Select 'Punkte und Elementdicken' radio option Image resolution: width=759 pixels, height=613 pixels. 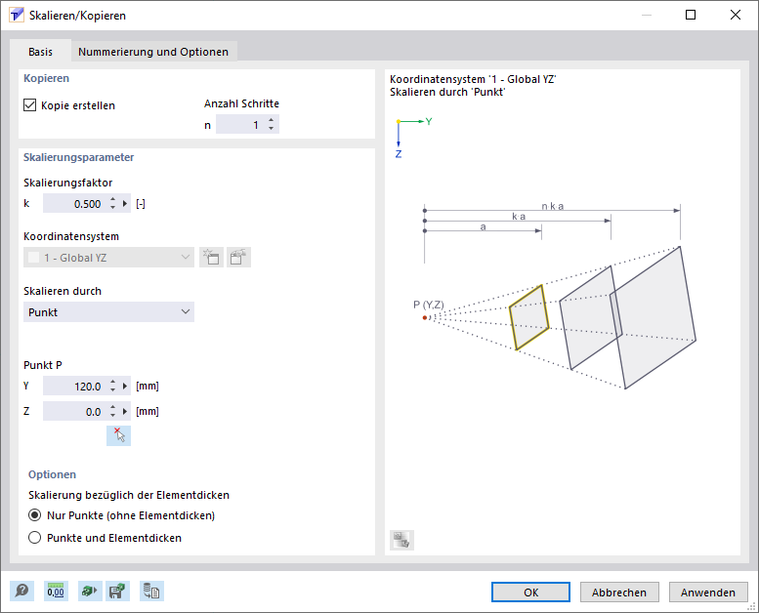coord(35,538)
